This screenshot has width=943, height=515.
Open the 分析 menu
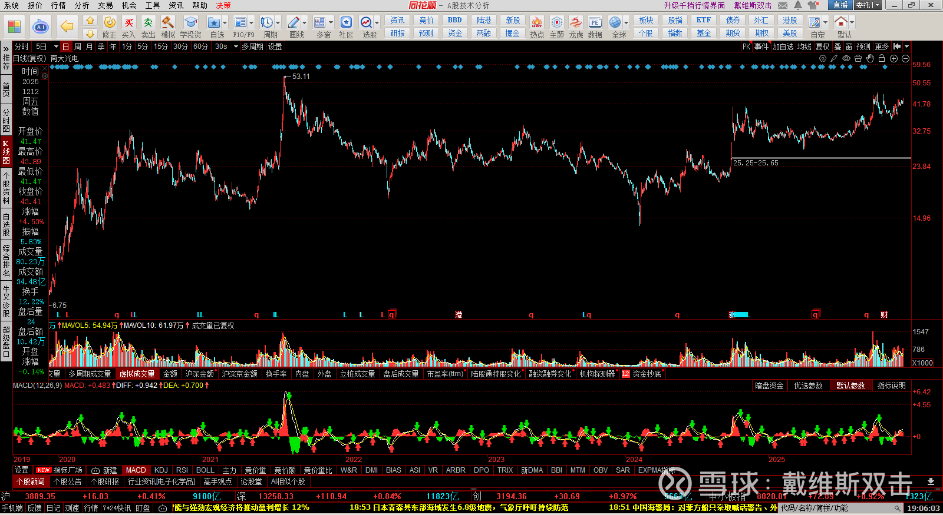pos(82,5)
